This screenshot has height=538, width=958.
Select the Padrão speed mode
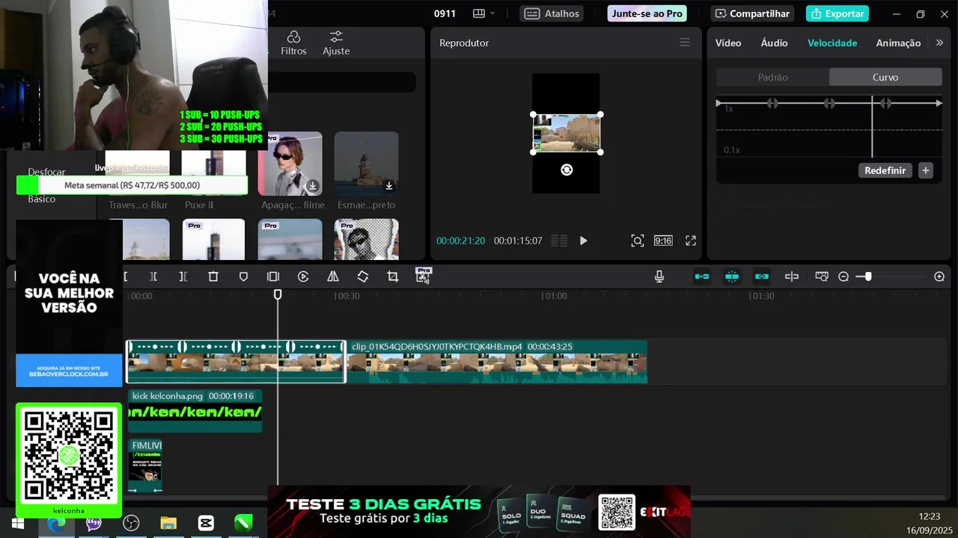click(x=772, y=77)
